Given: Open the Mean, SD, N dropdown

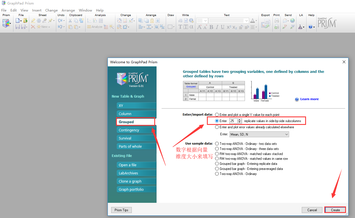Looking at the screenshot, I should coord(259,134).
